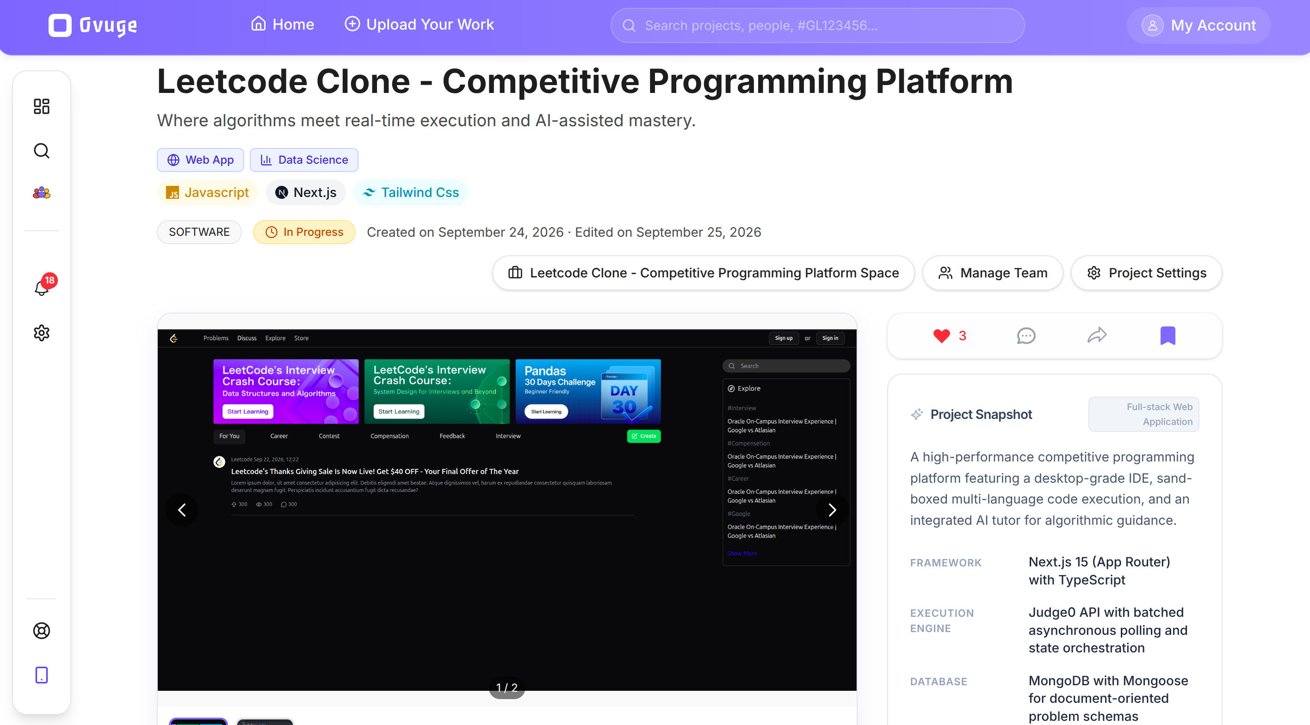Click the project title heading
Viewport: 1310px width, 725px height.
tap(585, 81)
